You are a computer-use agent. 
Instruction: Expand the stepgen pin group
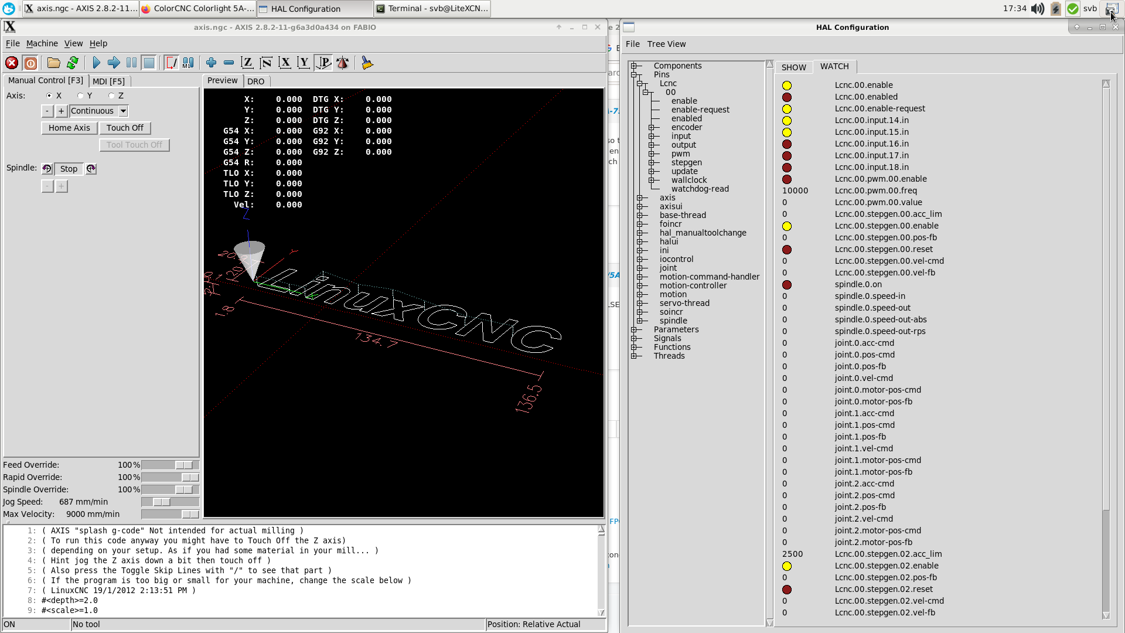pos(652,162)
